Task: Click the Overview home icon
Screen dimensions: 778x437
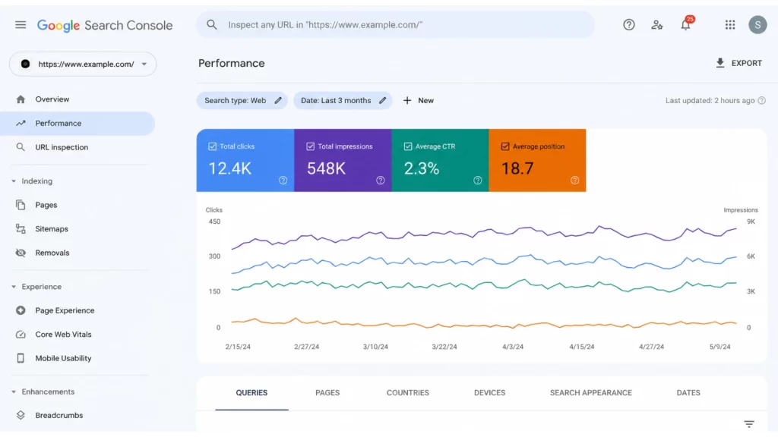Action: point(21,99)
